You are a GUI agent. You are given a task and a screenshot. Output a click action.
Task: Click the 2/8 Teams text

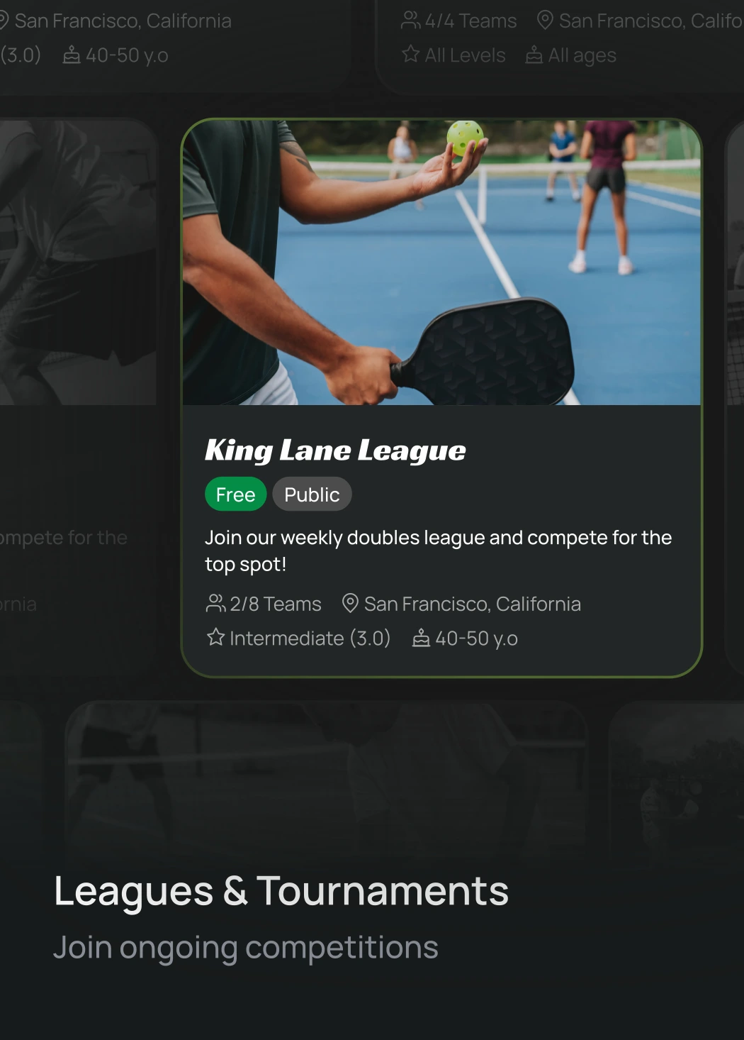point(276,604)
